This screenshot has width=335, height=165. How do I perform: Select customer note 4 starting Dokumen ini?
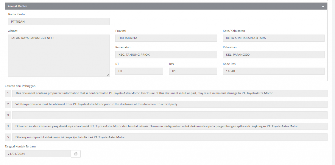[x=170, y=126]
